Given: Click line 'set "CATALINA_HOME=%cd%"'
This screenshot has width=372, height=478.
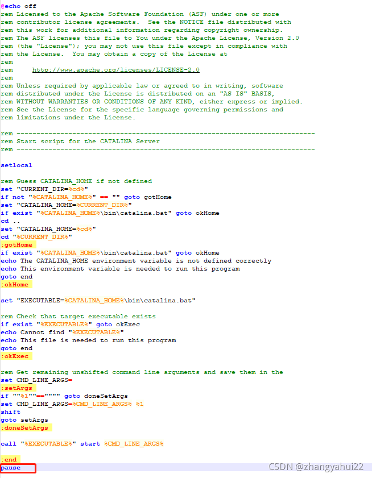Looking at the screenshot, I should point(48,229).
